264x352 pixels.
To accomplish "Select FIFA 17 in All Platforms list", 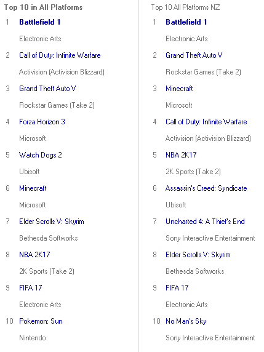I will (x=31, y=288).
